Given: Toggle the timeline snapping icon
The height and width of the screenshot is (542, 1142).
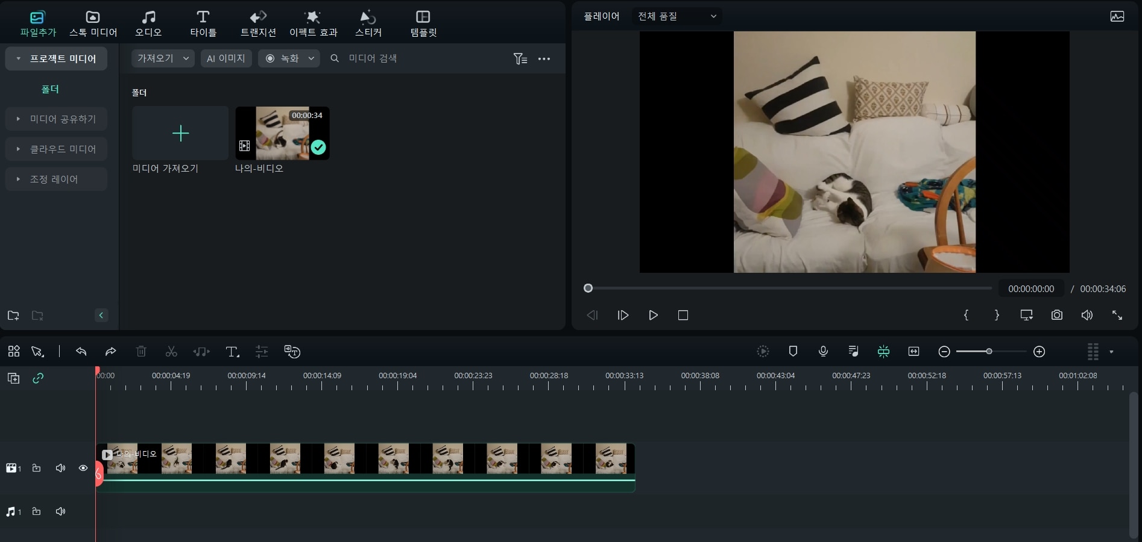Looking at the screenshot, I should point(883,351).
